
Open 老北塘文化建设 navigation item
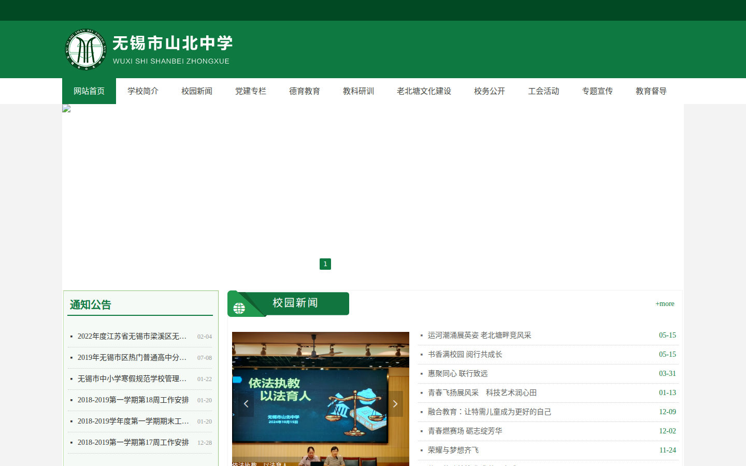click(424, 91)
